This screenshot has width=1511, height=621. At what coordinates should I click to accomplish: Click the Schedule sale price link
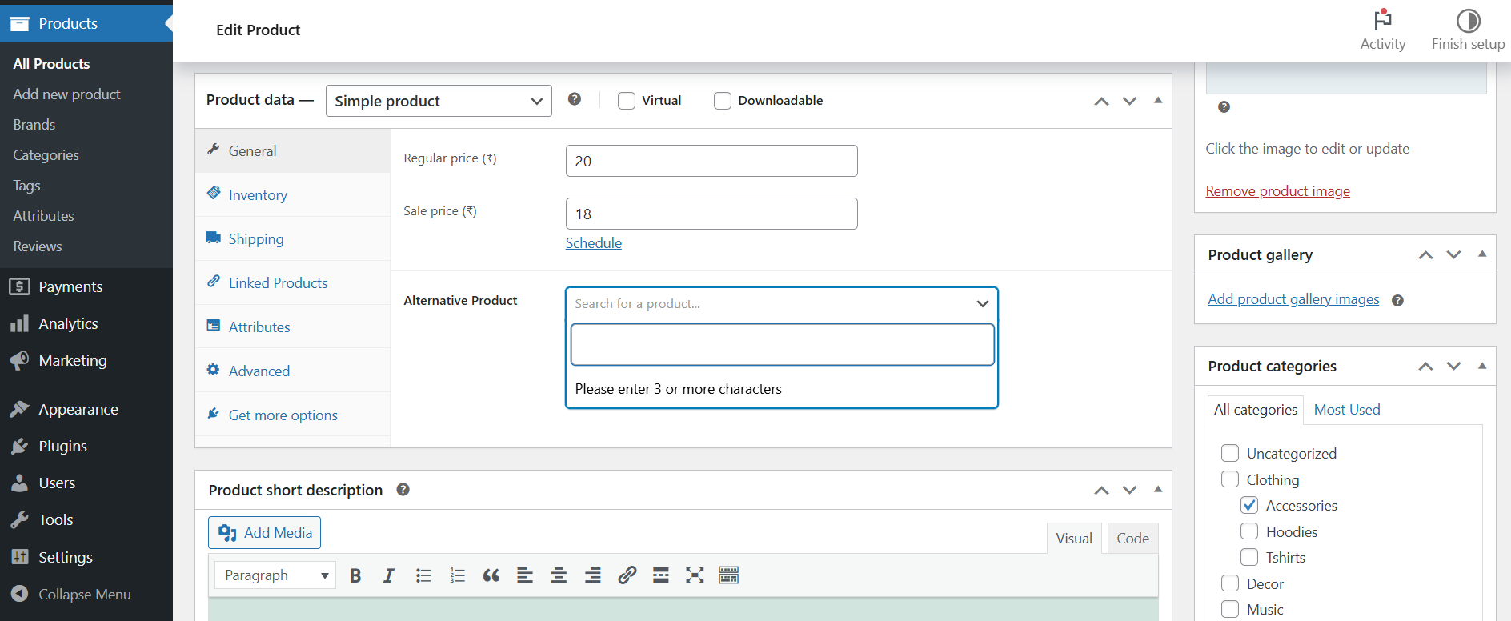[594, 243]
